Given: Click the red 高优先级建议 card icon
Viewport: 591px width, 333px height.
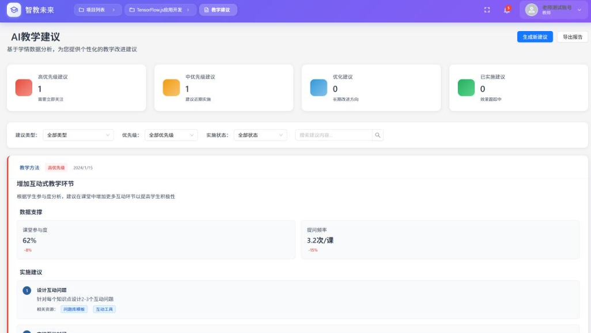Looking at the screenshot, I should [24, 88].
